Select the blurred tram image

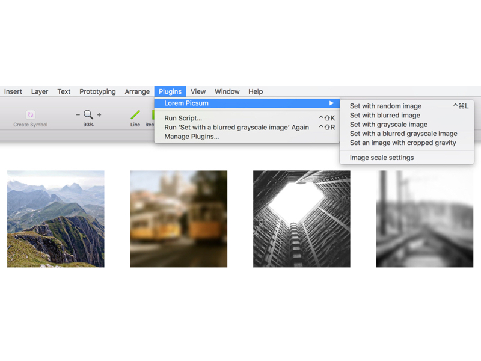179,219
